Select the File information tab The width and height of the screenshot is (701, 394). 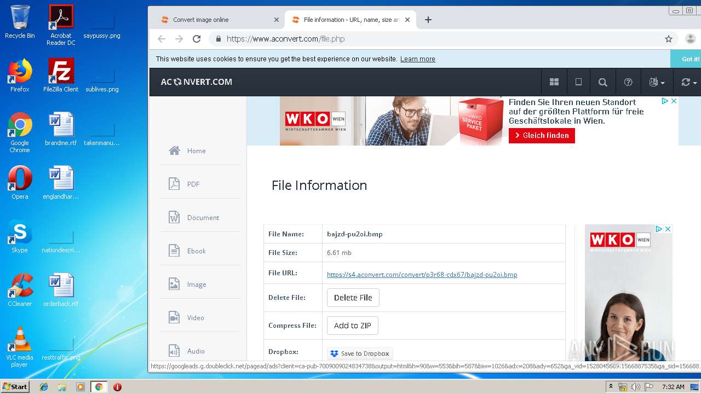[x=350, y=20]
